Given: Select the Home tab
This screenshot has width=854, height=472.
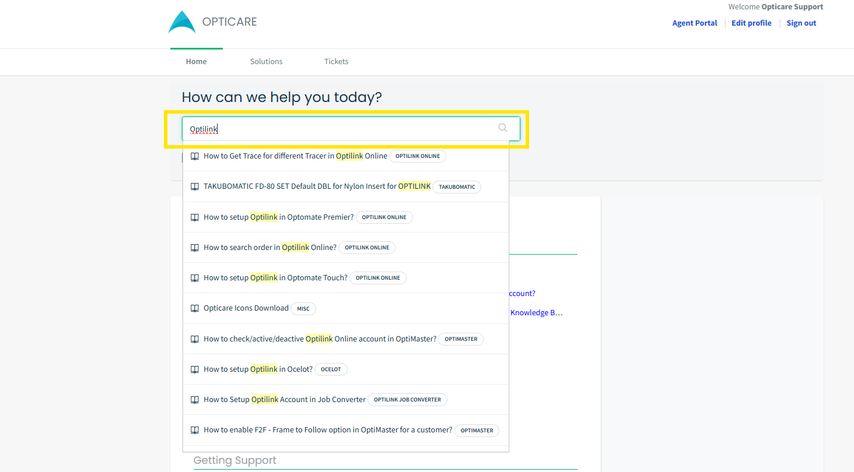Looking at the screenshot, I should (197, 61).
